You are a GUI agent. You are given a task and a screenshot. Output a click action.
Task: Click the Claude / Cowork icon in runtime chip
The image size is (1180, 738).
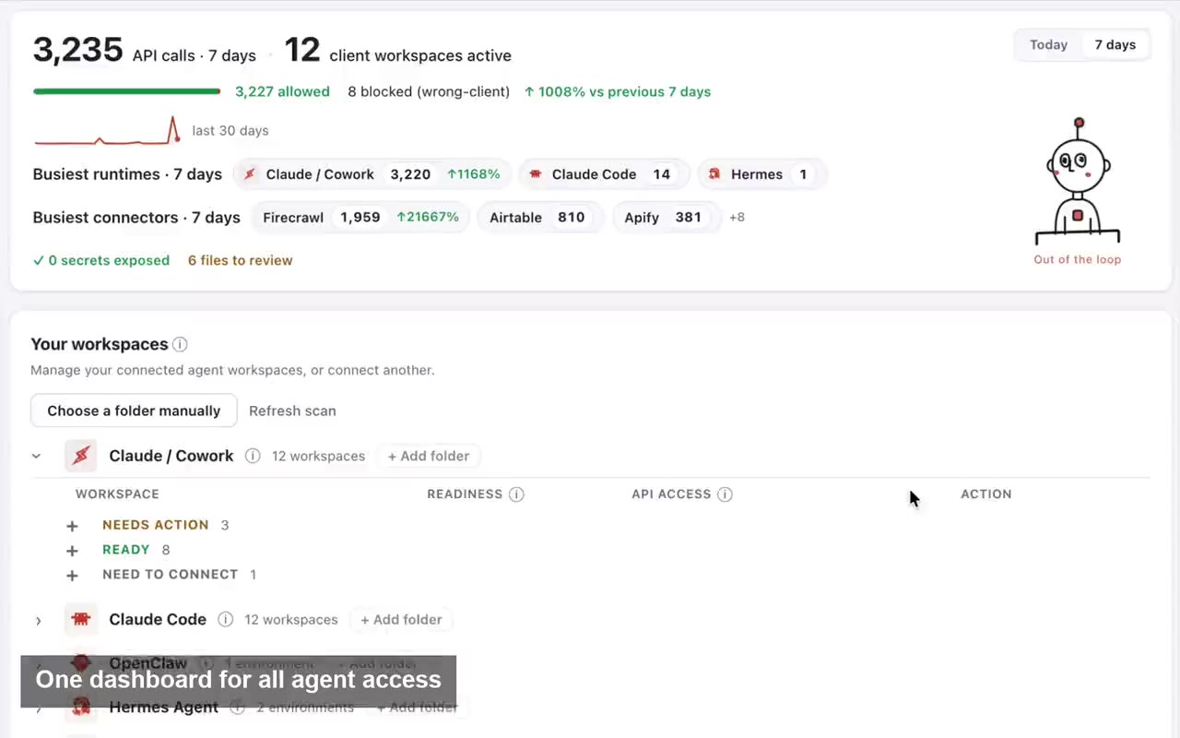pos(250,174)
